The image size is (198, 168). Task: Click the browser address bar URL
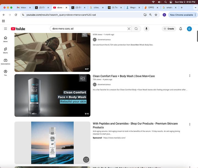61,15
